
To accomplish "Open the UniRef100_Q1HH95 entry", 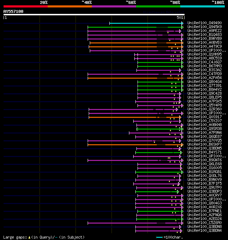I will point(204,54).
